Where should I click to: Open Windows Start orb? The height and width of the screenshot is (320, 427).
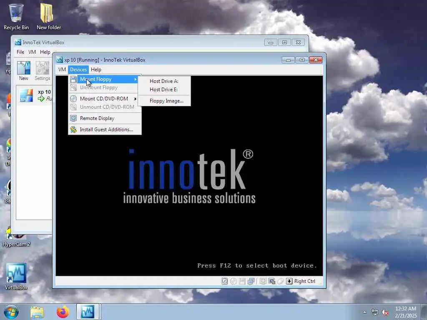11,312
